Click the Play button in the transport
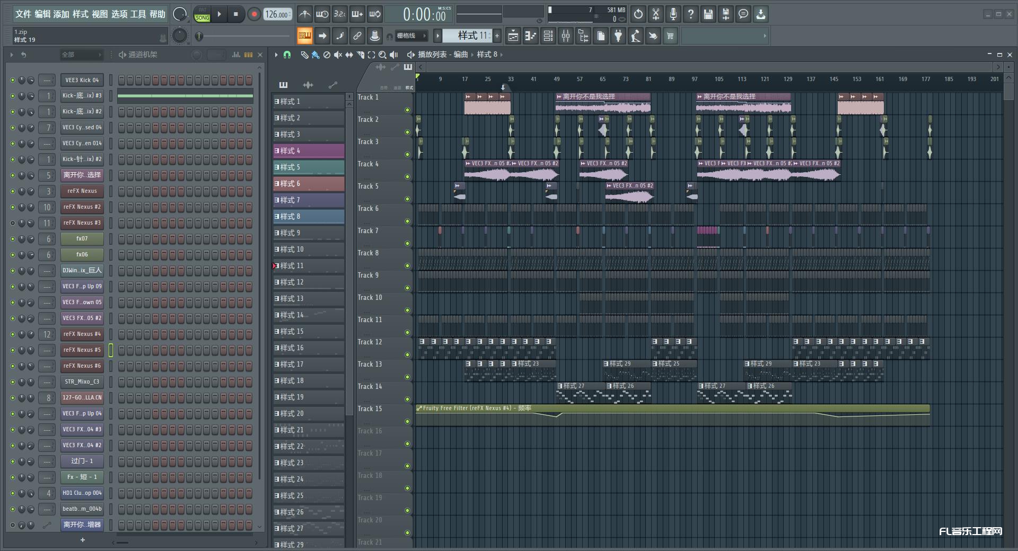Screen dimensions: 1018x551 click(x=219, y=14)
